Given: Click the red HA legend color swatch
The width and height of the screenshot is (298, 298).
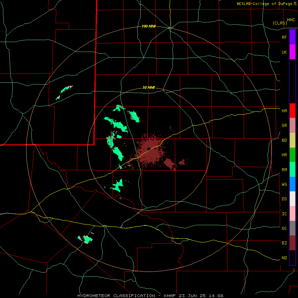Looking at the screenshot, I should click(x=292, y=111).
